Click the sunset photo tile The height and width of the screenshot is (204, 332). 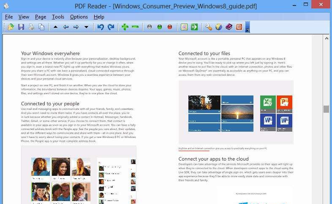point(237,114)
